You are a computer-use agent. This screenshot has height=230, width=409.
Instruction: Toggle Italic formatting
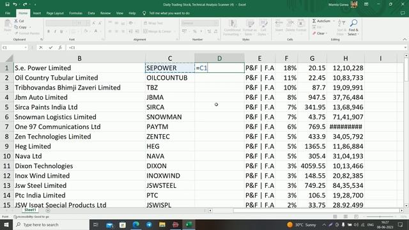click(55, 31)
